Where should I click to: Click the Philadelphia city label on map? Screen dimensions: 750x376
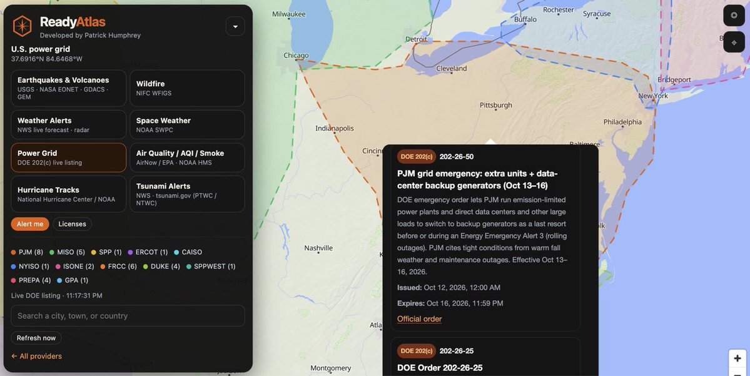[622, 122]
